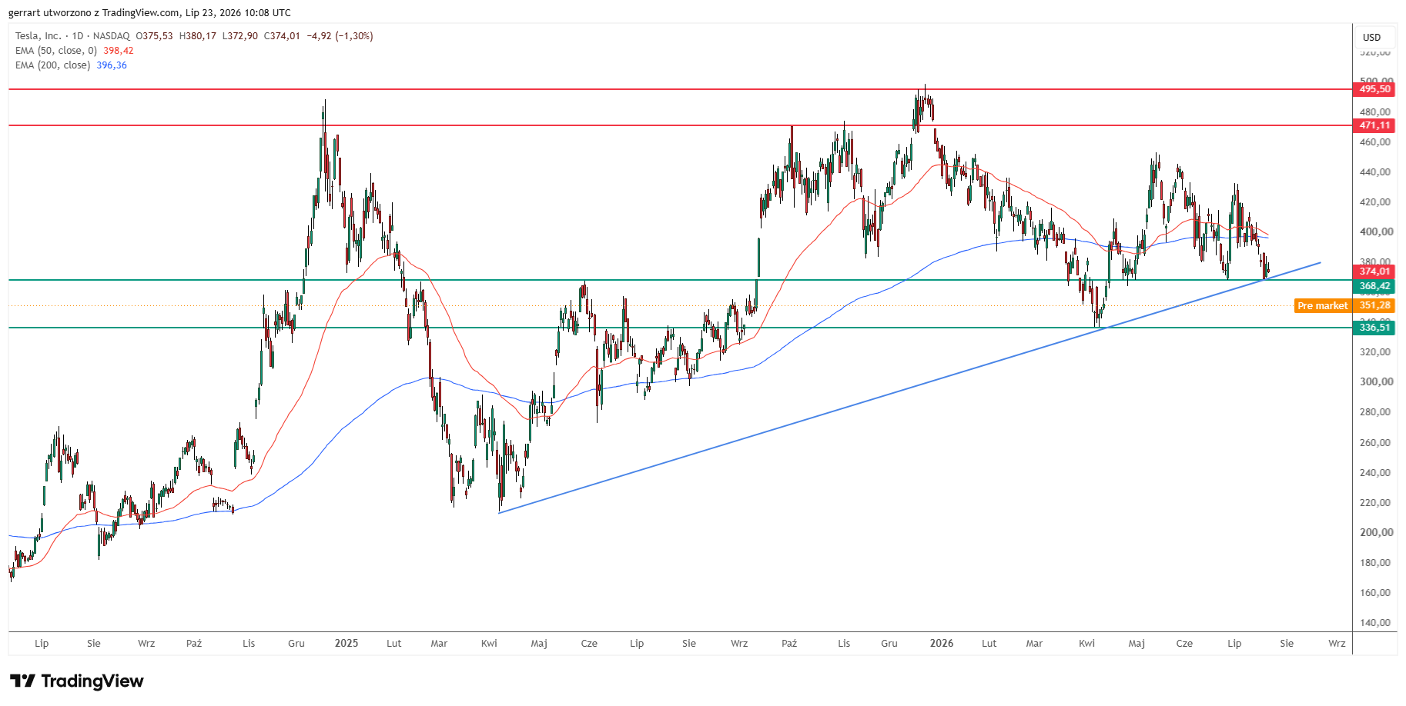The image size is (1406, 706).
Task: Click the orange 351,28 price label
Action: [x=1374, y=305]
